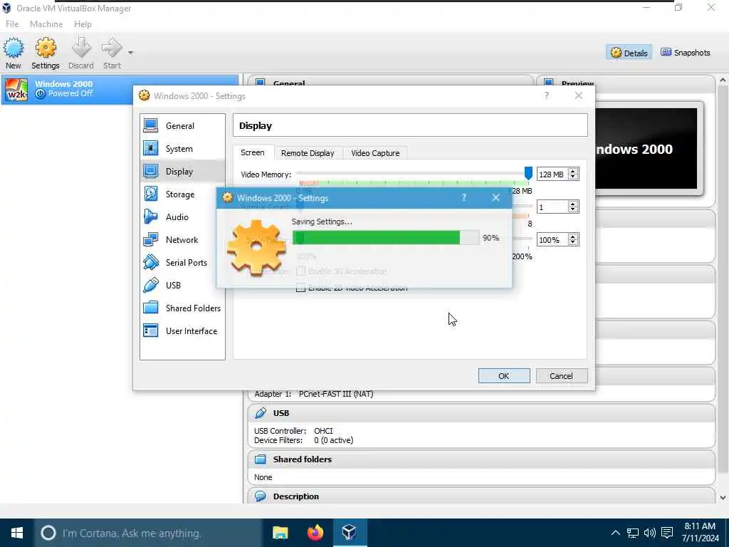The image size is (729, 547).
Task: Open the General settings category
Action: [x=182, y=125]
